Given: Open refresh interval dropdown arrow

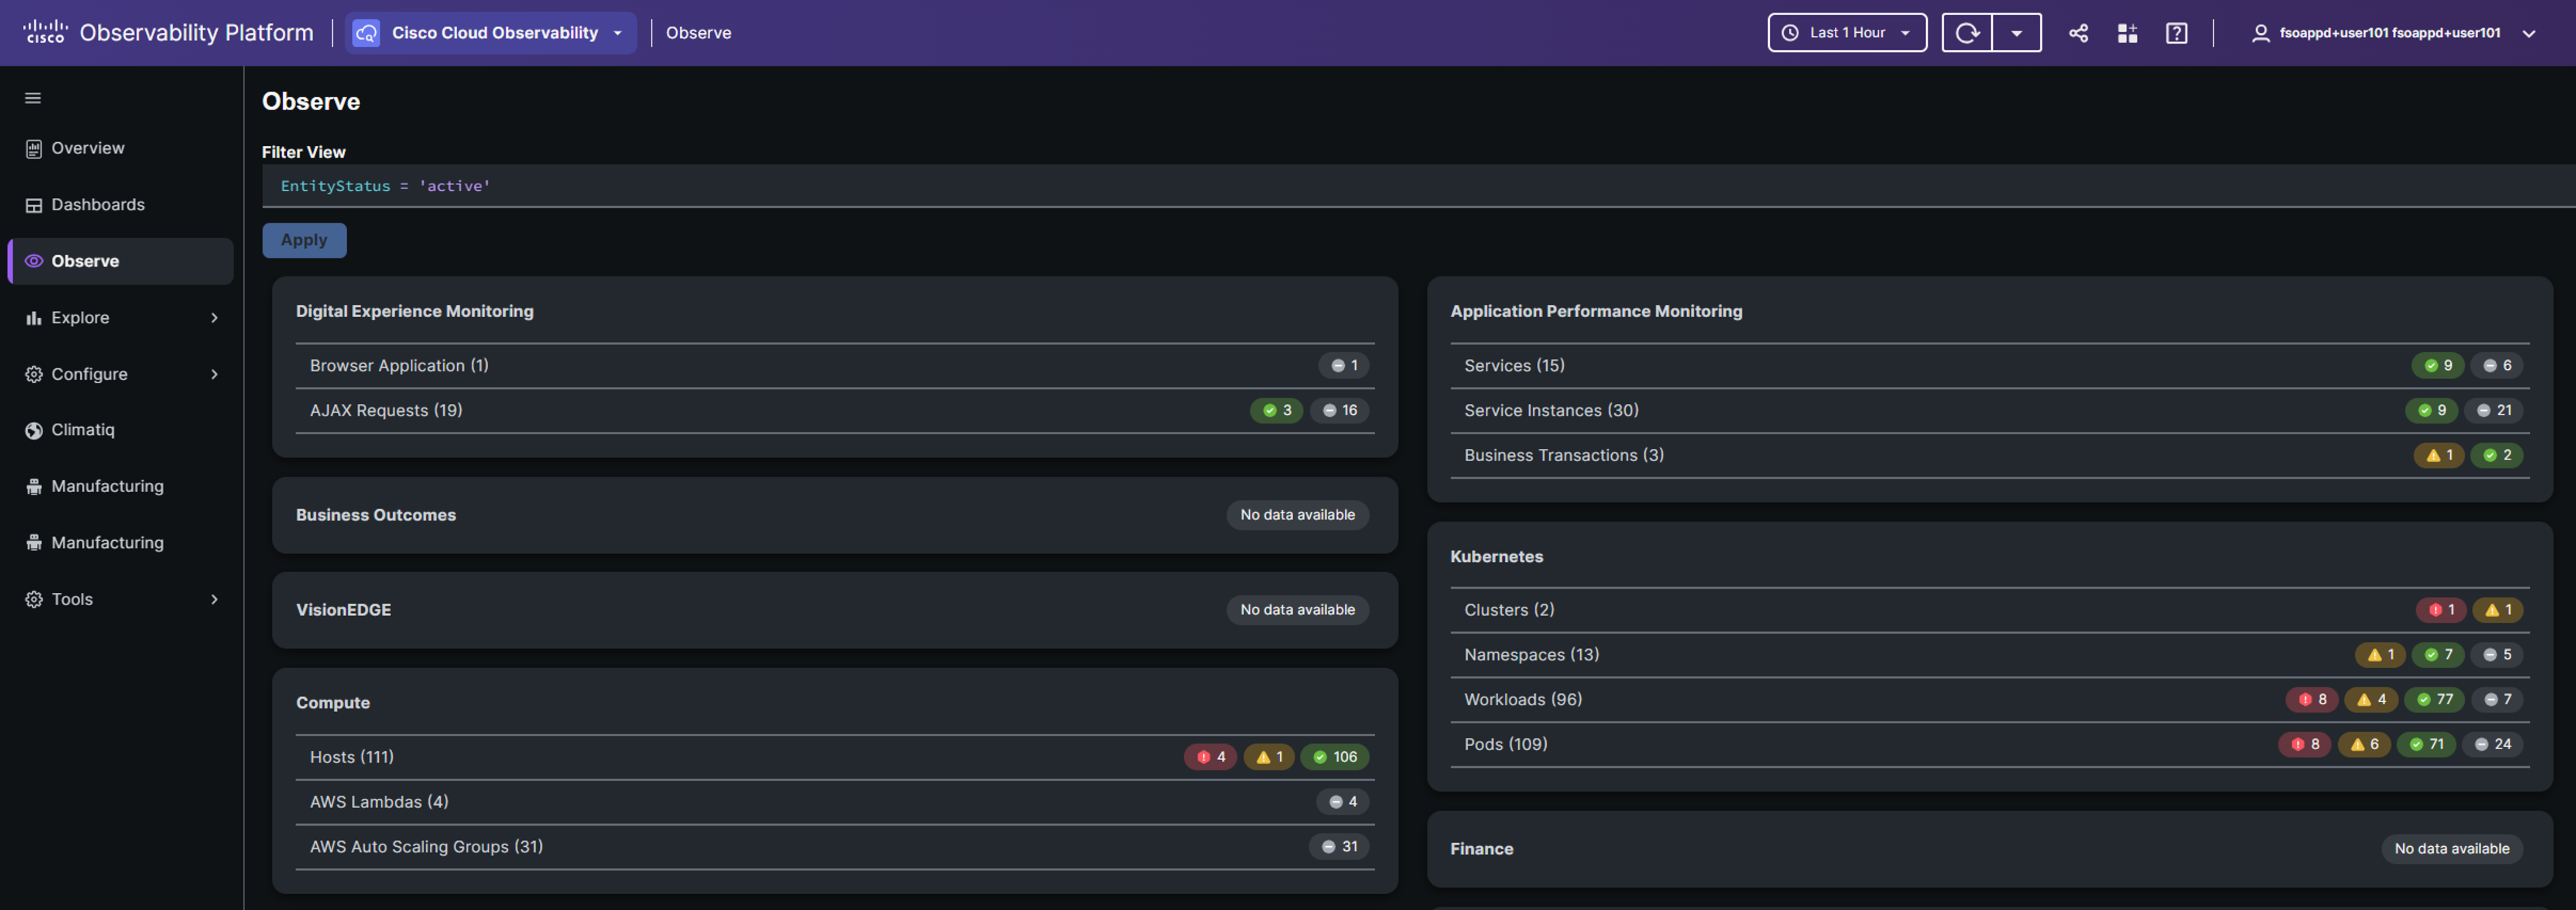Looking at the screenshot, I should point(2016,33).
